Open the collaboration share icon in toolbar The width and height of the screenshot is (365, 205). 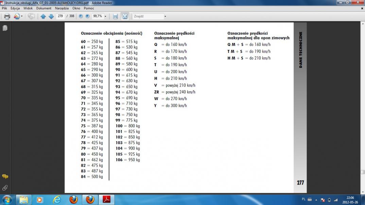tap(17, 16)
